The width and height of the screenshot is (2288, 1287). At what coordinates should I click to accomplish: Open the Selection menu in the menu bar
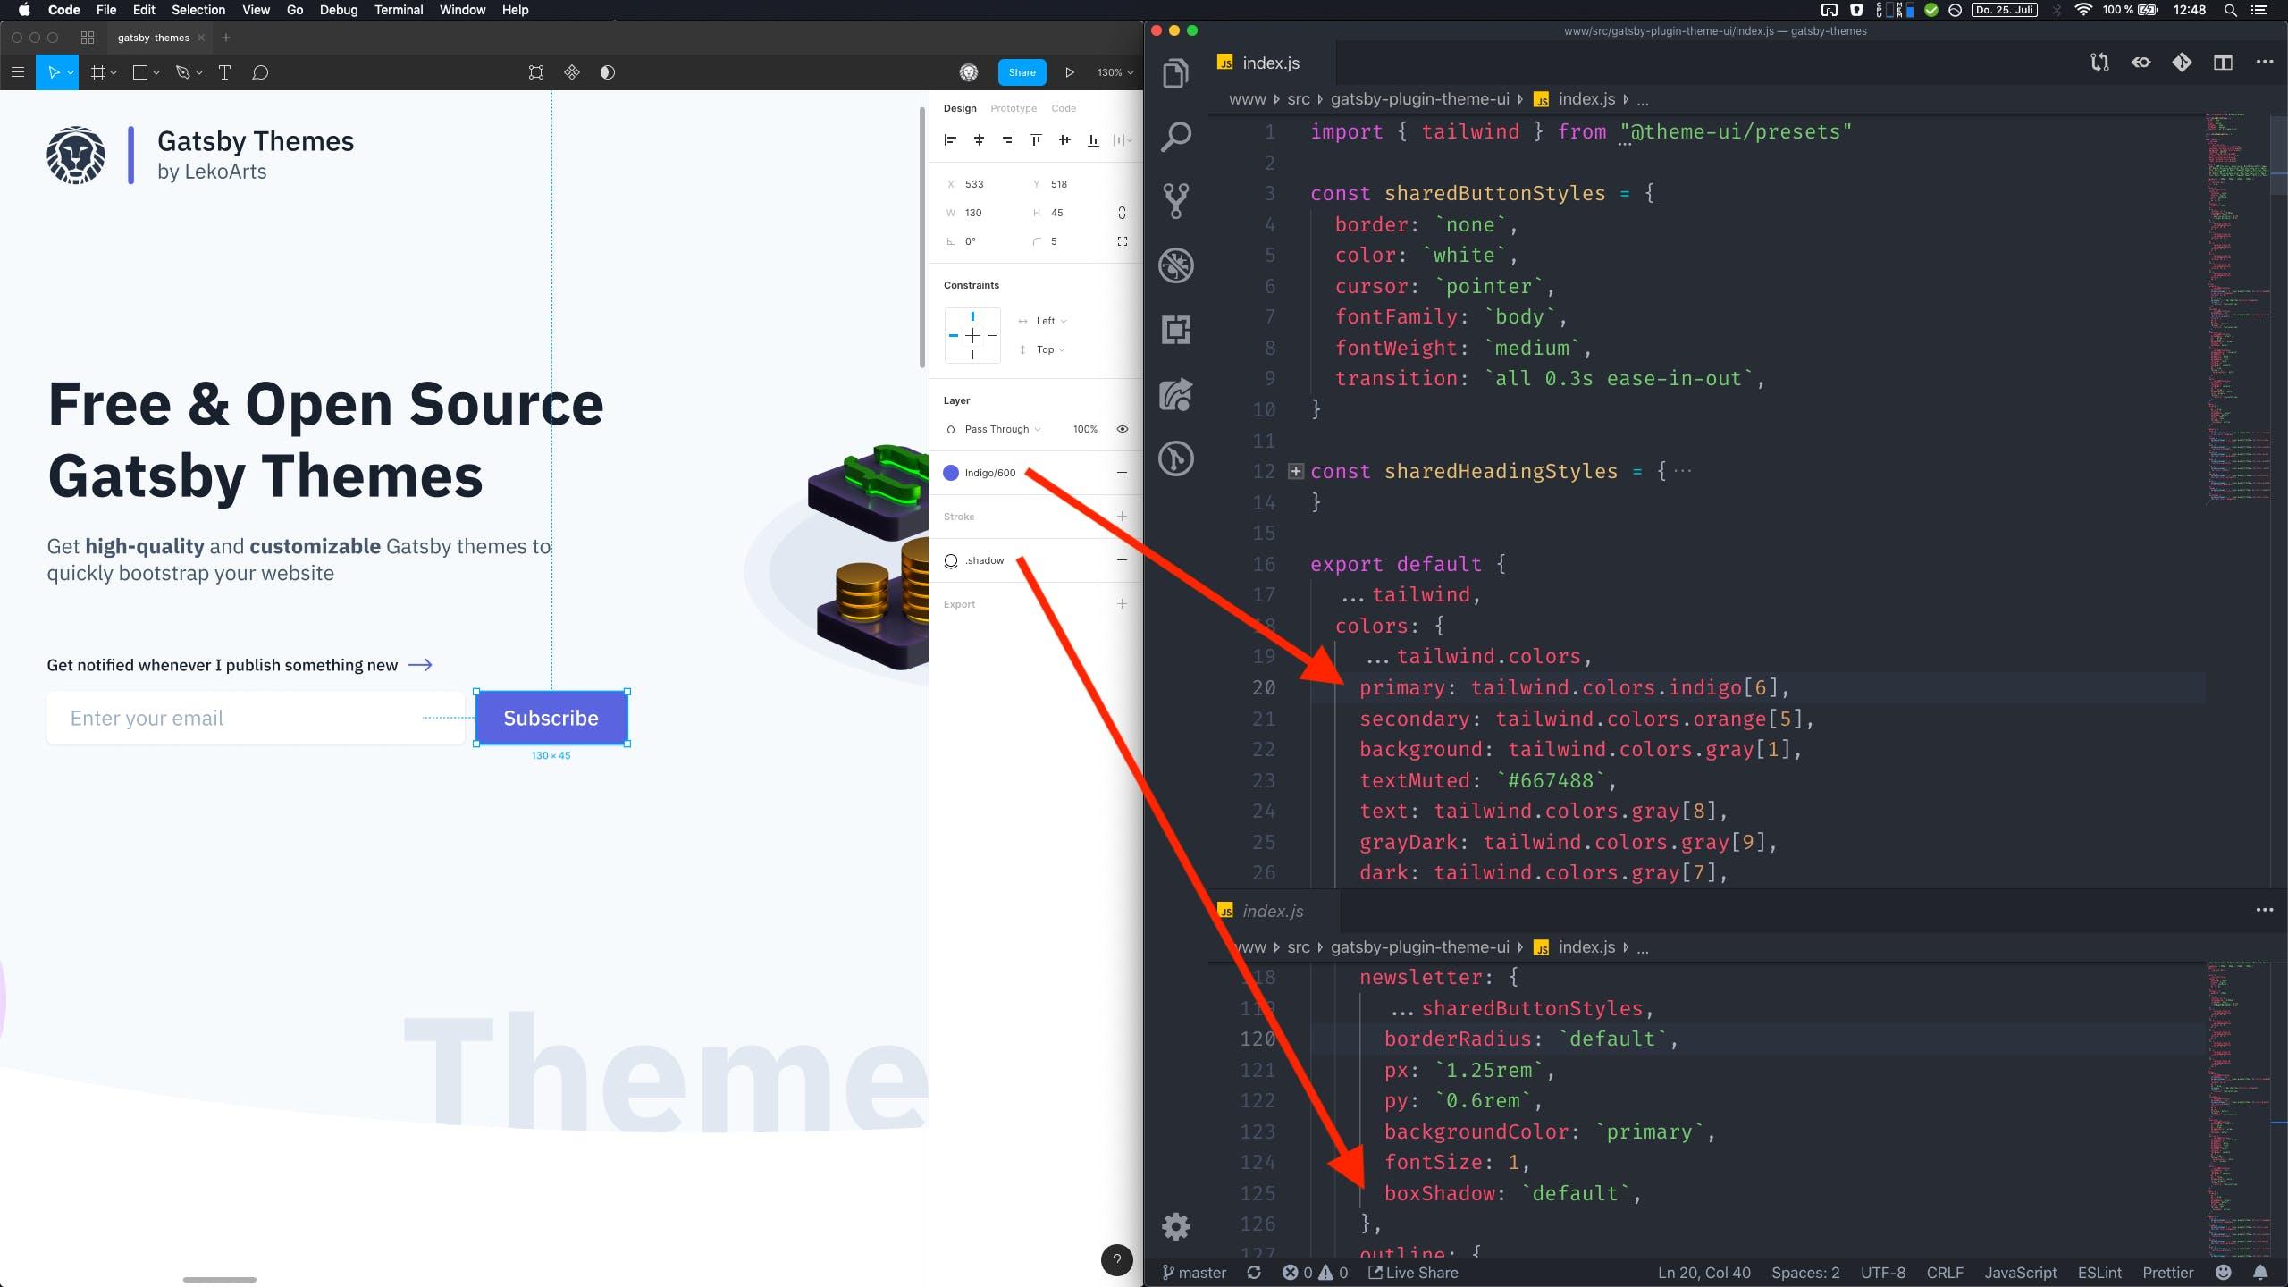point(198,10)
